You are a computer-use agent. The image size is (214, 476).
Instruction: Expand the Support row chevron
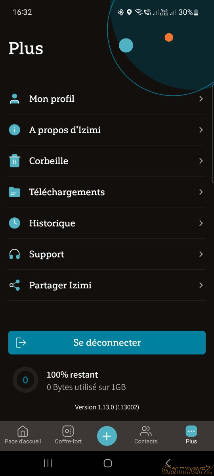[x=201, y=254]
